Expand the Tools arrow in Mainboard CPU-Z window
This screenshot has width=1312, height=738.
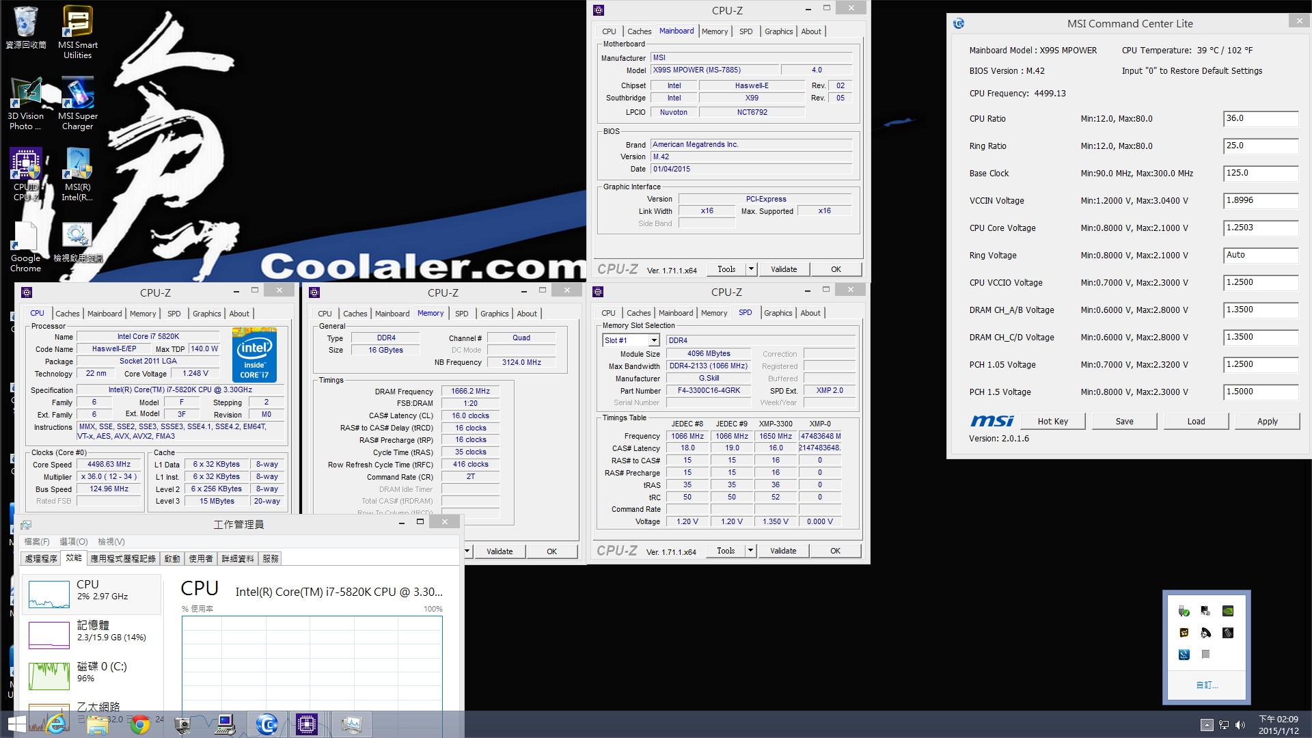pos(751,269)
